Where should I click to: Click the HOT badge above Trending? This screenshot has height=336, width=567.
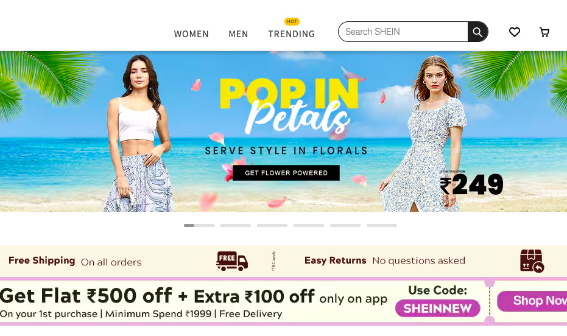pos(292,22)
